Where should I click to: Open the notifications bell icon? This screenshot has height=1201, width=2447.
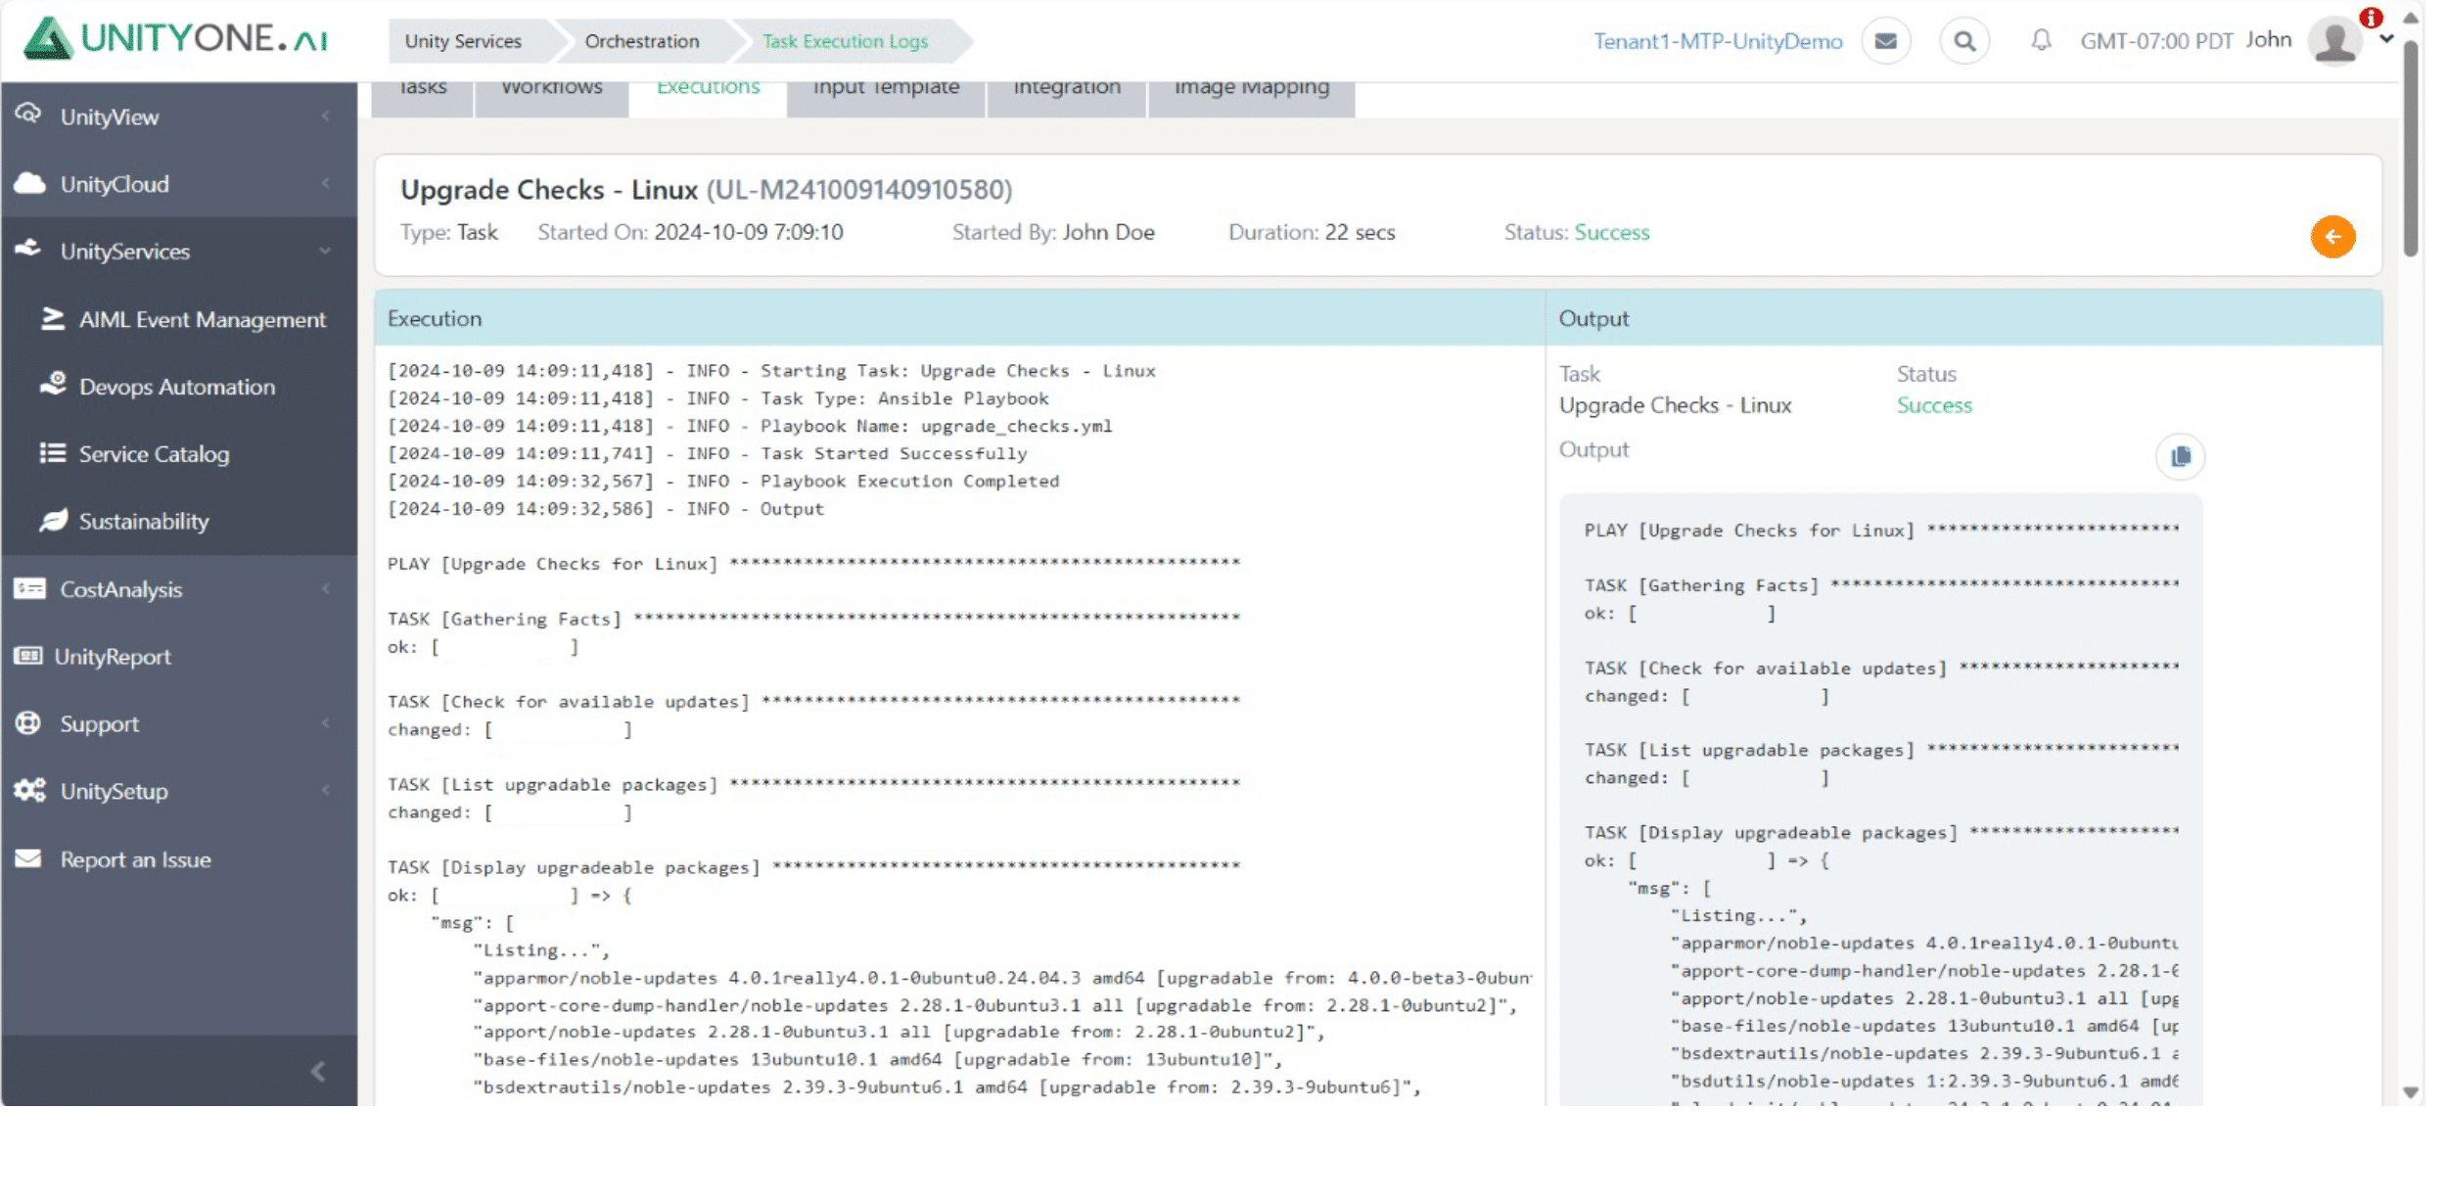point(2041,41)
